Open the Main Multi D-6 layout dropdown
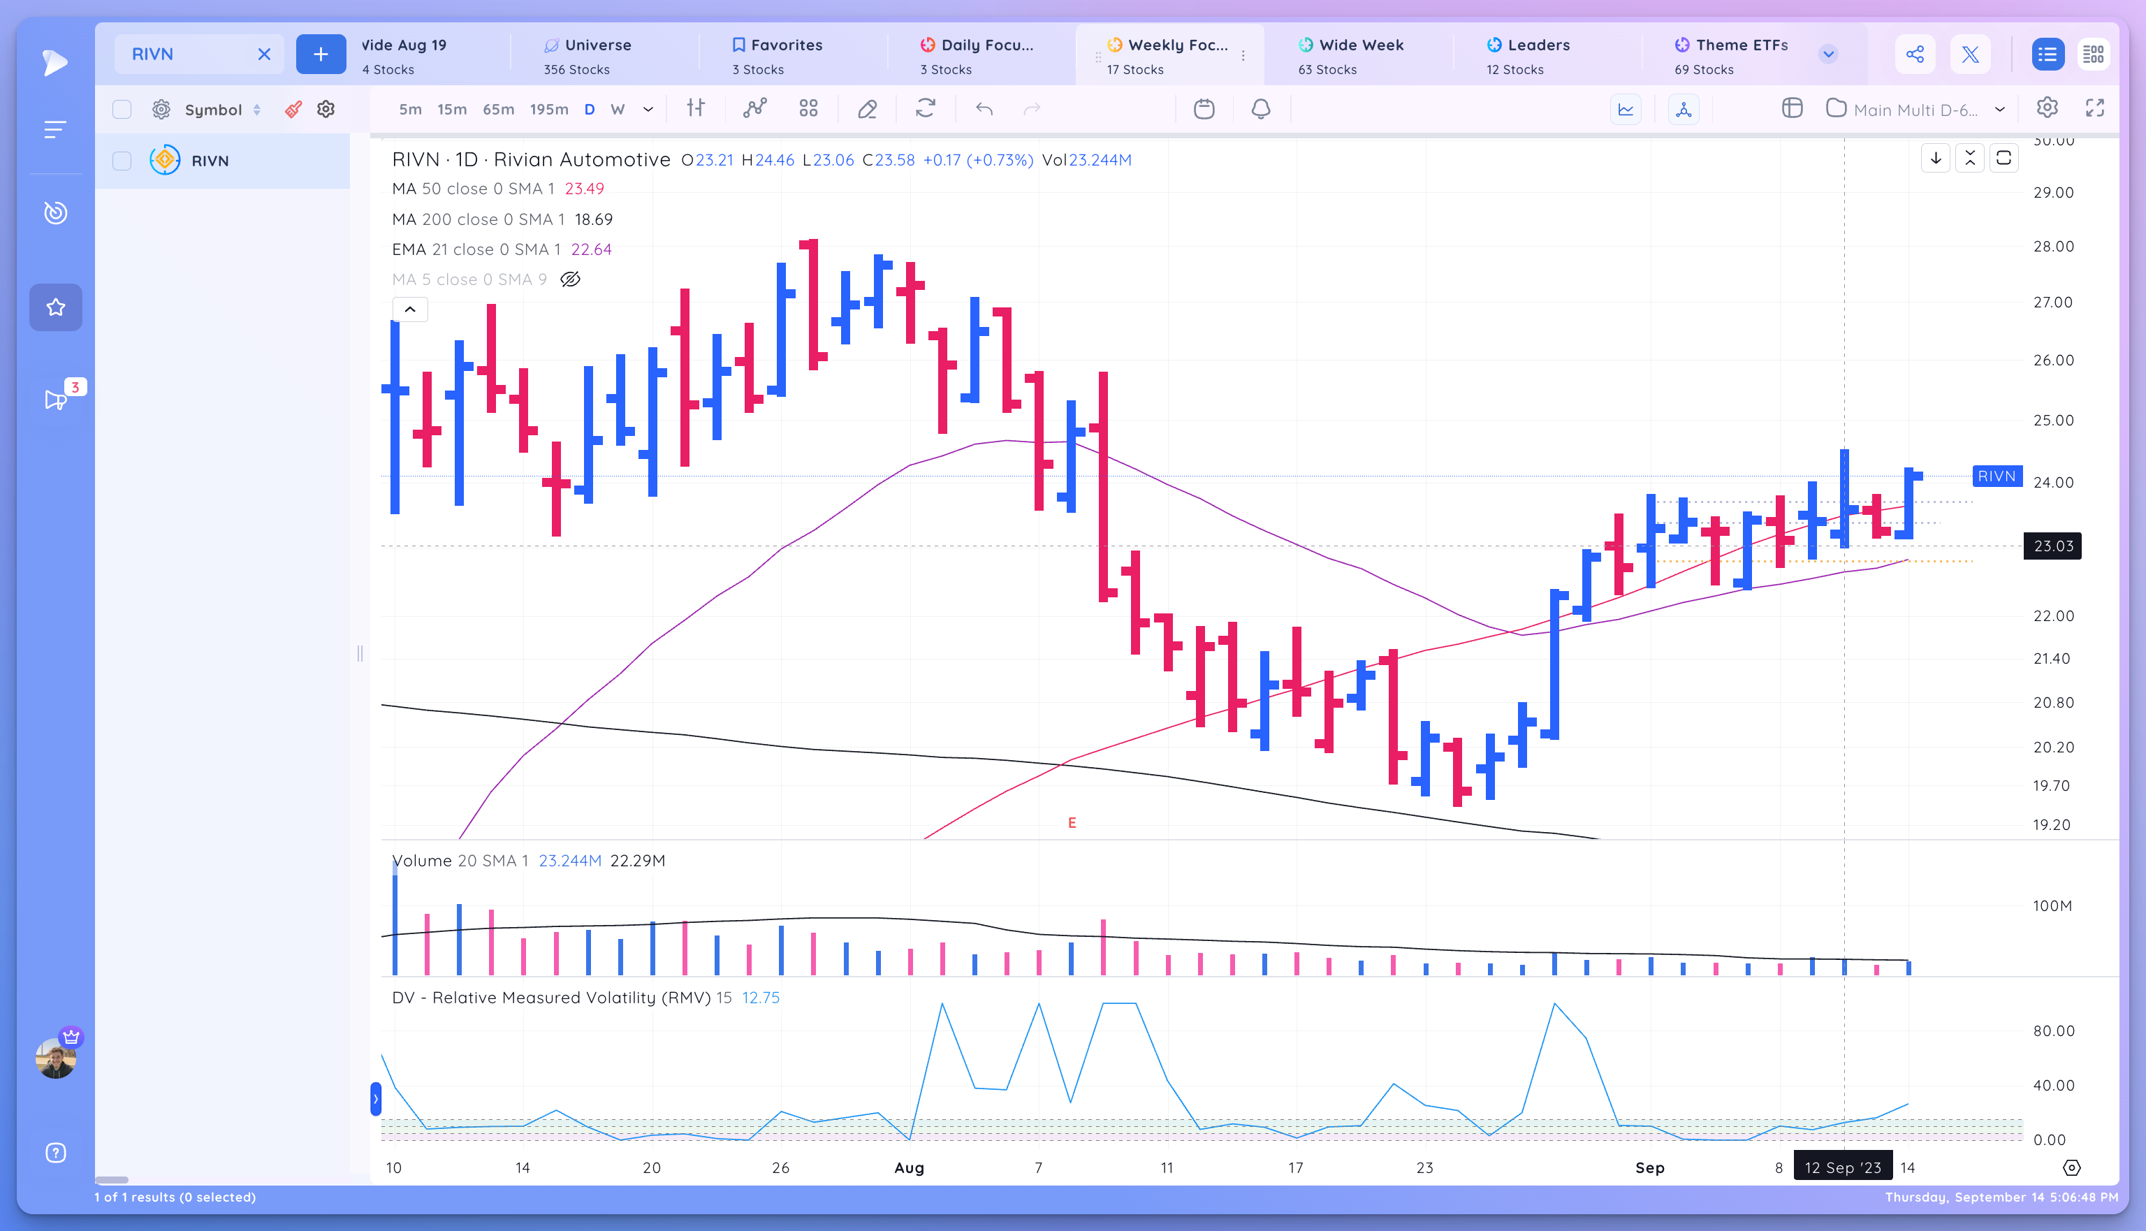Viewport: 2146px width, 1231px height. (1916, 109)
